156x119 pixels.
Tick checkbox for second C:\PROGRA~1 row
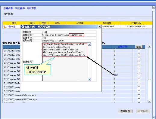click(139, 59)
